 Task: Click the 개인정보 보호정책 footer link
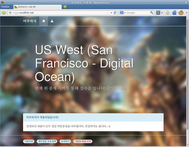coord(47,141)
